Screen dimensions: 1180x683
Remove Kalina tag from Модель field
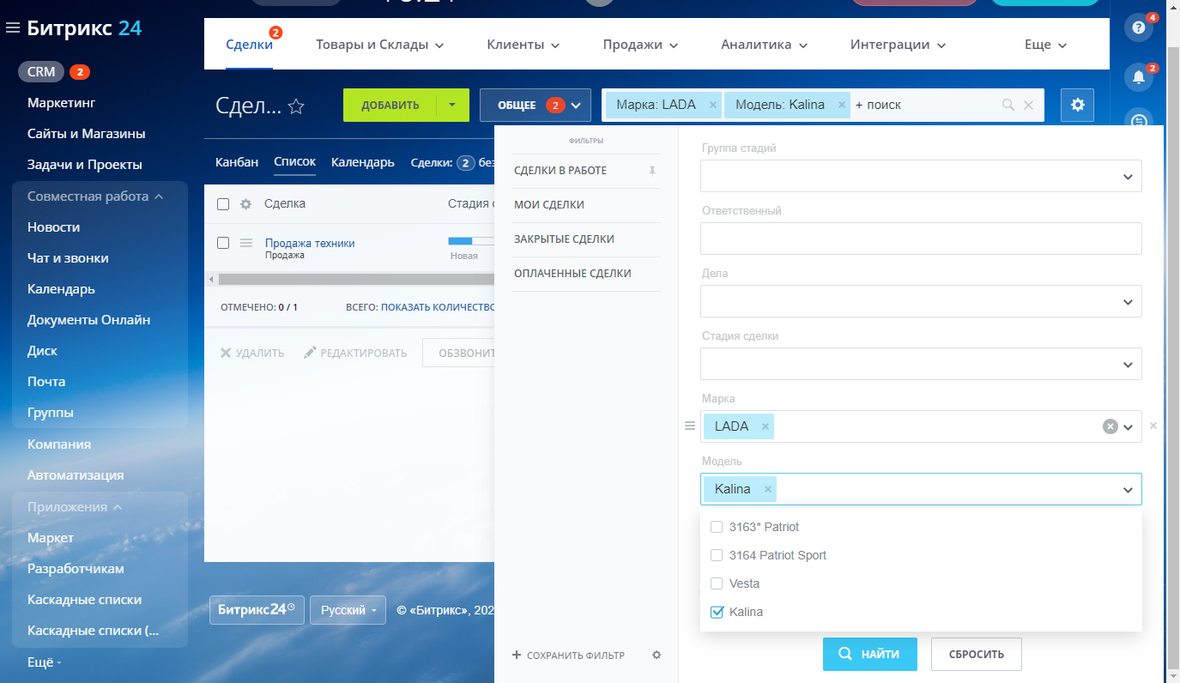[768, 489]
